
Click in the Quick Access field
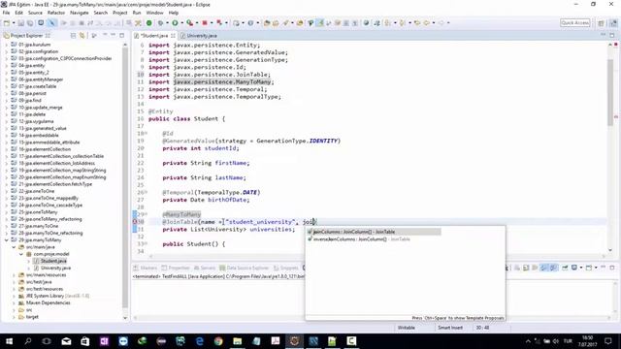575,23
